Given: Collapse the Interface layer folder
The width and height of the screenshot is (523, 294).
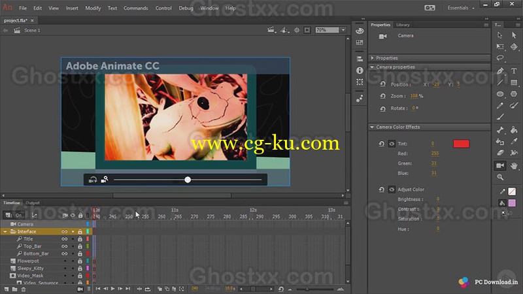Looking at the screenshot, I should (5, 232).
